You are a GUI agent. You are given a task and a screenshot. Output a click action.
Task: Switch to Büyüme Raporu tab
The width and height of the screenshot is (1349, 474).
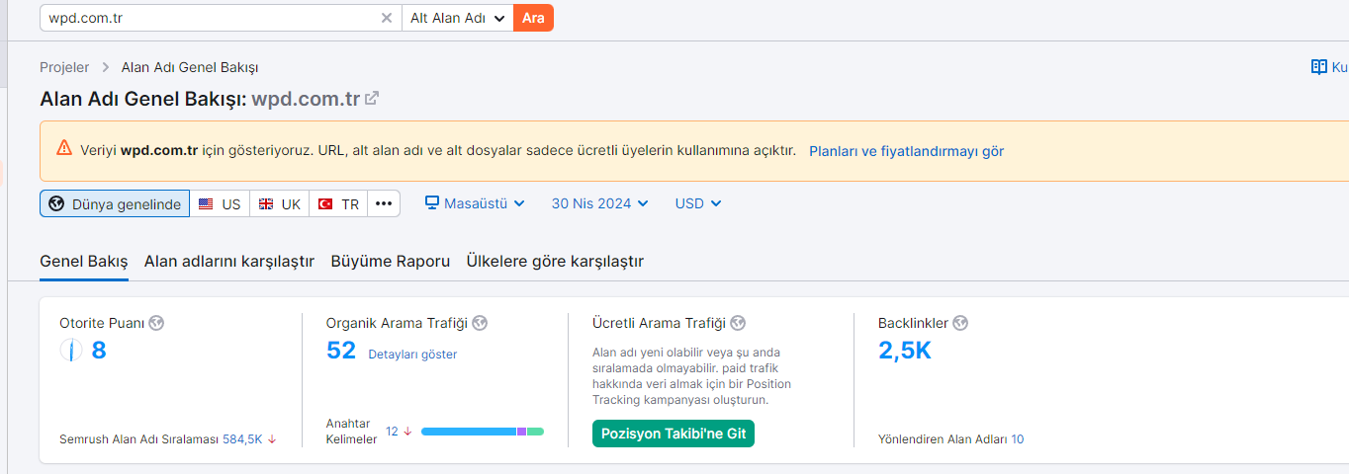point(391,262)
